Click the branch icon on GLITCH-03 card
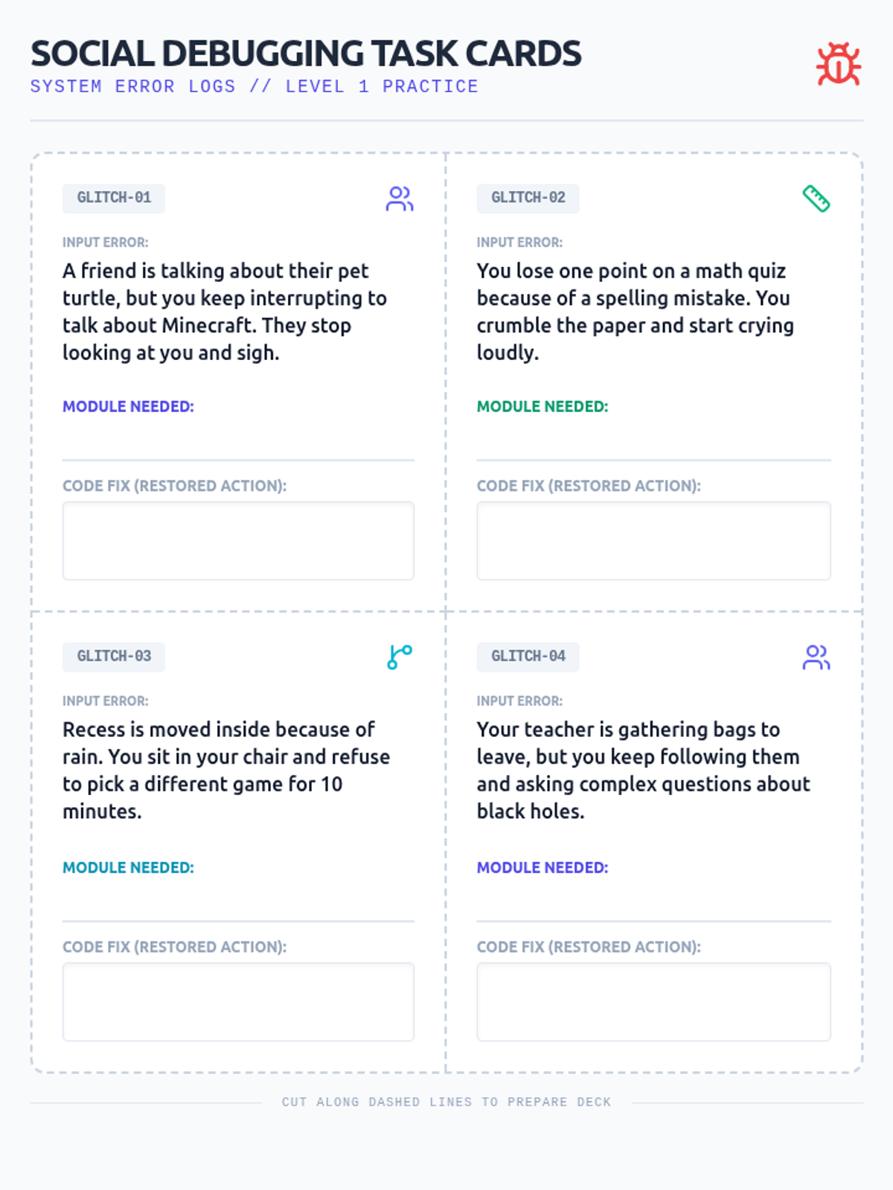This screenshot has width=893, height=1190. coord(400,657)
